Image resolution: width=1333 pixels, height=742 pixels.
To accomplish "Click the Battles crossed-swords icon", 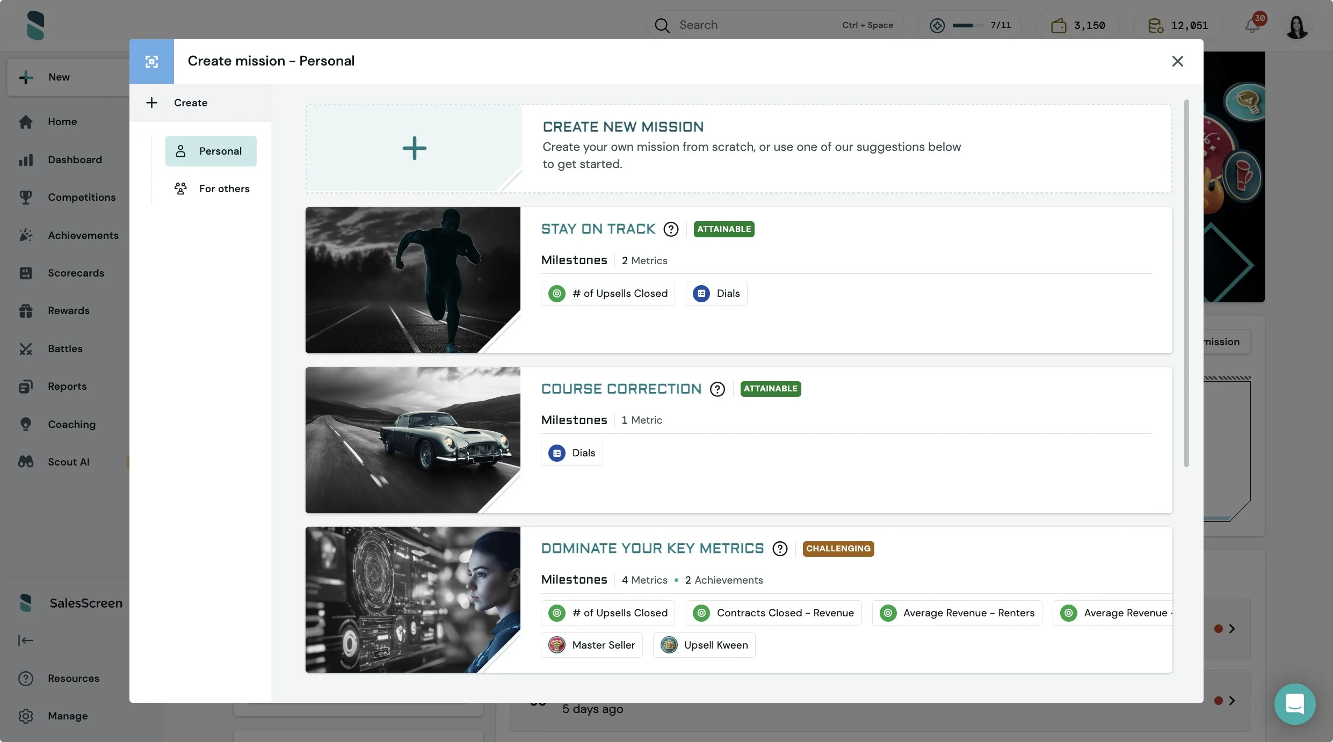I will click(x=26, y=349).
